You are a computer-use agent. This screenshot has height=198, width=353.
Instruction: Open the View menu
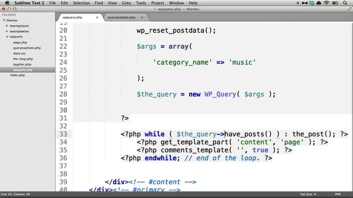112,3
